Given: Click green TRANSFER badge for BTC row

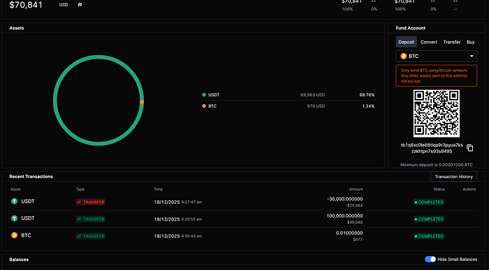Looking at the screenshot, I should (x=91, y=236).
